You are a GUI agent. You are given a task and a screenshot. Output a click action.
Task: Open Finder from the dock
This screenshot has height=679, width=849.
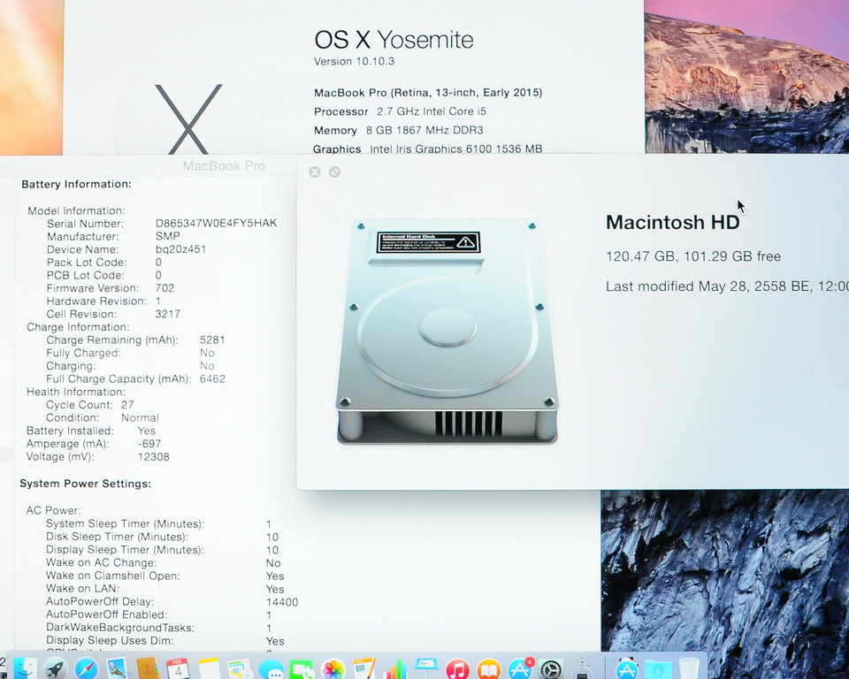pyautogui.click(x=25, y=668)
